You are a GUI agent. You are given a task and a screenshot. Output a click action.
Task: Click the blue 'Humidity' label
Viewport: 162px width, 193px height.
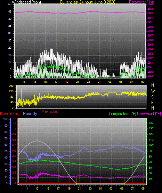click(30, 114)
